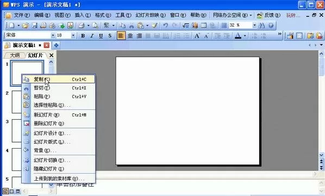Image resolution: width=325 pixels, height=196 pixels.
Task: Click the Paste clipboard icon in toolbar
Action: coord(141,26)
